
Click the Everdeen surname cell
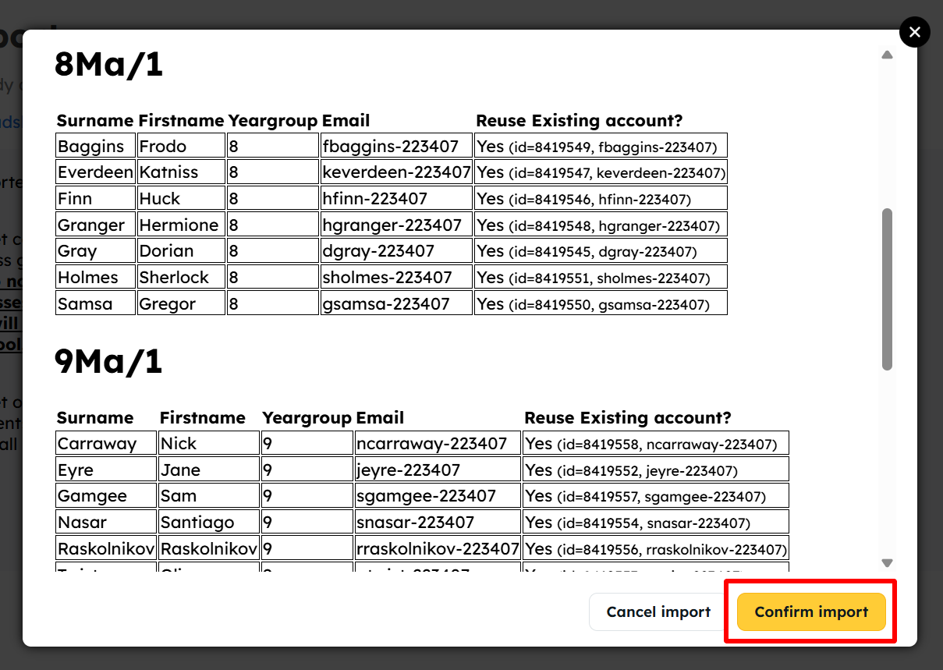96,172
